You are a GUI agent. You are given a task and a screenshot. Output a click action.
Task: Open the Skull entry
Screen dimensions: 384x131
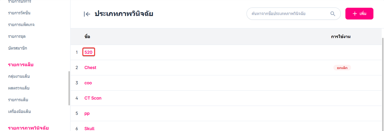(x=89, y=128)
